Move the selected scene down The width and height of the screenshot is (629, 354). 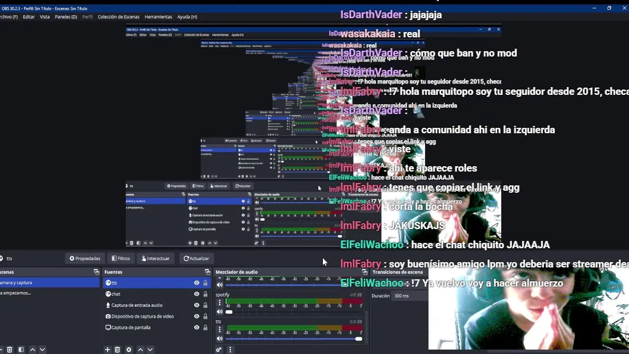coord(42,350)
